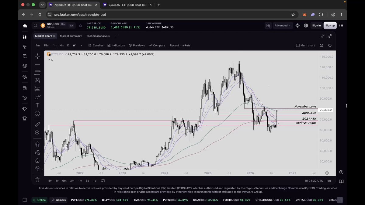Open chart help question mark
Viewport: 365px width, 205px height.
point(330,45)
